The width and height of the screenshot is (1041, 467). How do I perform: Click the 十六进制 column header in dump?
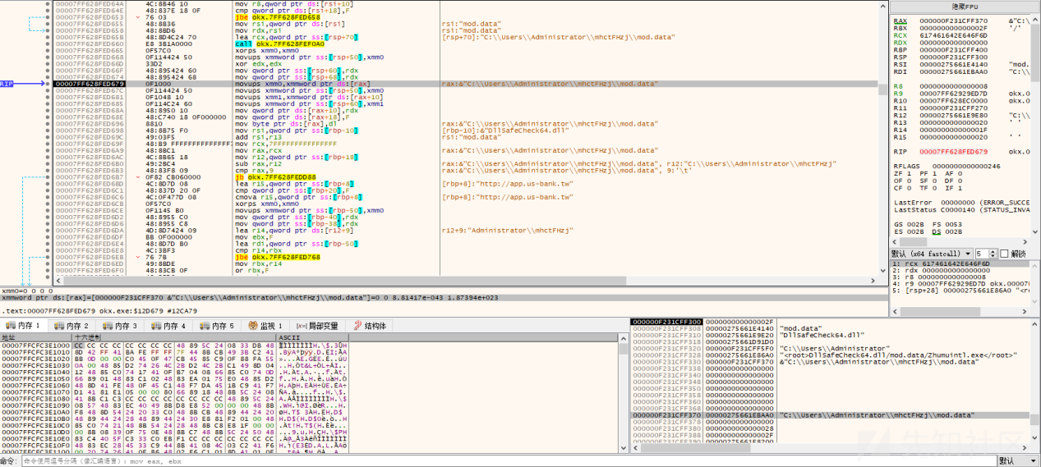click(175, 337)
